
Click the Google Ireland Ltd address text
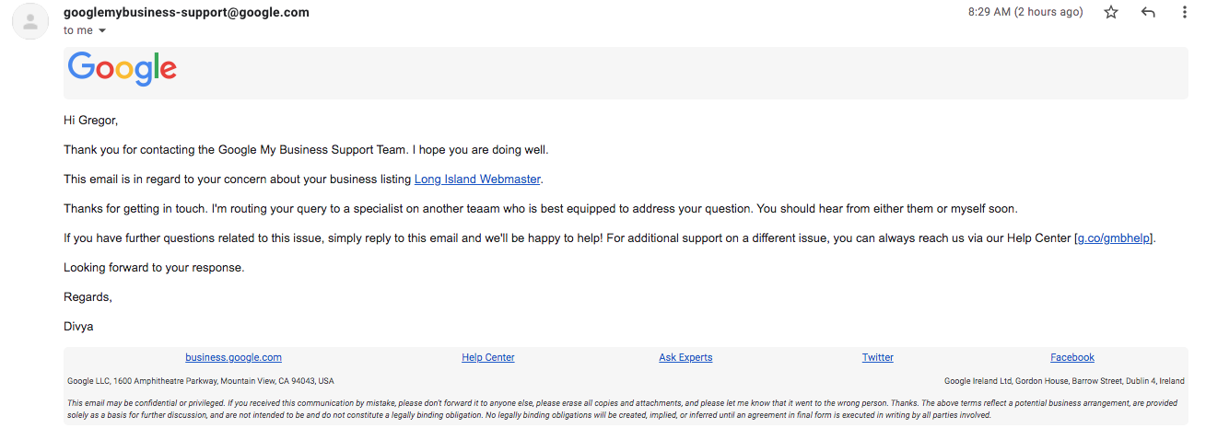click(x=1064, y=381)
